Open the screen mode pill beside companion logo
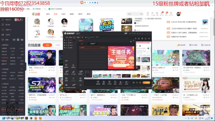 tap(78, 33)
